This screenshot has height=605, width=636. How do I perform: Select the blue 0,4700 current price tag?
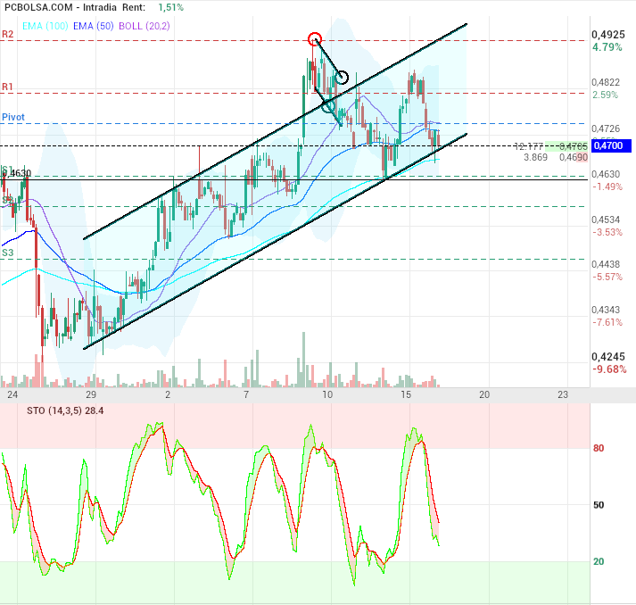coord(611,145)
